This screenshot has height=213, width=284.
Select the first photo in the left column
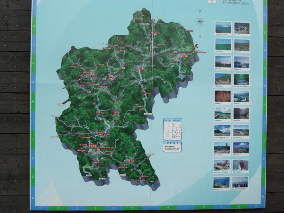click(x=223, y=27)
